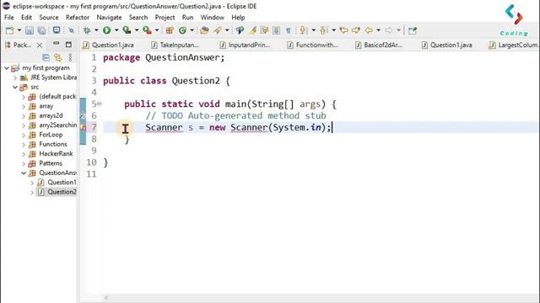Viewport: 540px width, 303px height.
Task: Click quick fix error marker on line 7
Action: pyautogui.click(x=83, y=127)
